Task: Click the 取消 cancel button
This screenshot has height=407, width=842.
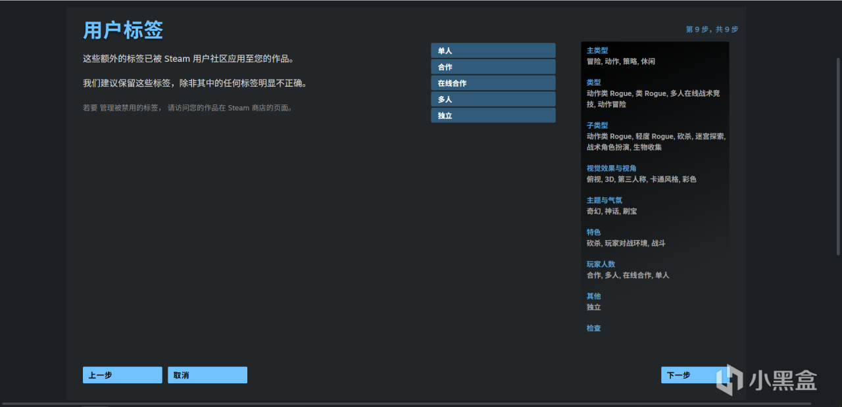Action: 207,375
